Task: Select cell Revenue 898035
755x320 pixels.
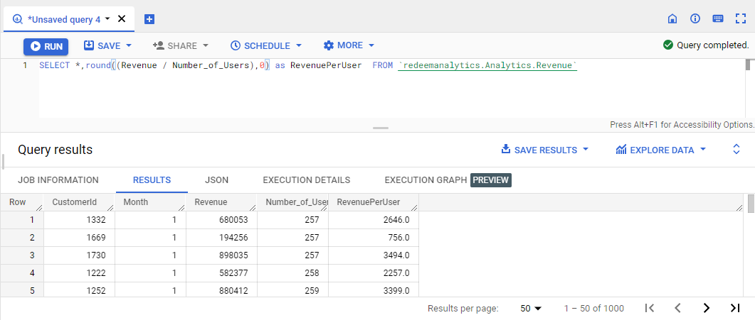Action: pos(221,255)
